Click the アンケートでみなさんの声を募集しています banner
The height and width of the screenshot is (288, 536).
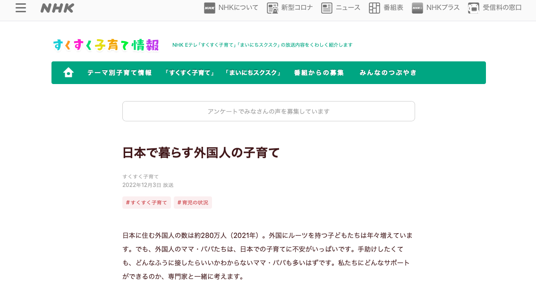click(x=269, y=111)
